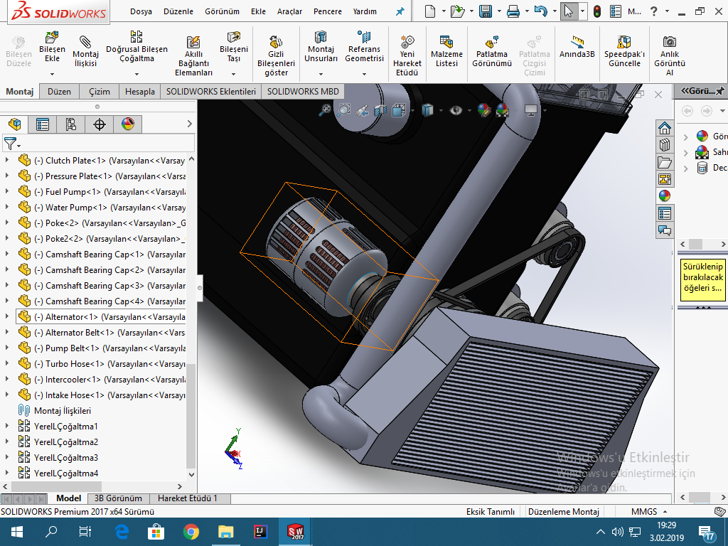Toggle the Select cursor tool

click(x=569, y=11)
